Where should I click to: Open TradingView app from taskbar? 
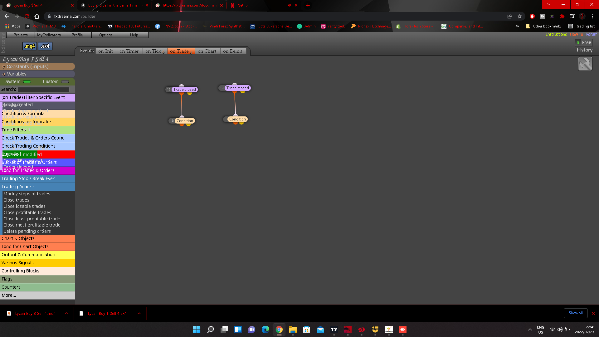(334, 330)
